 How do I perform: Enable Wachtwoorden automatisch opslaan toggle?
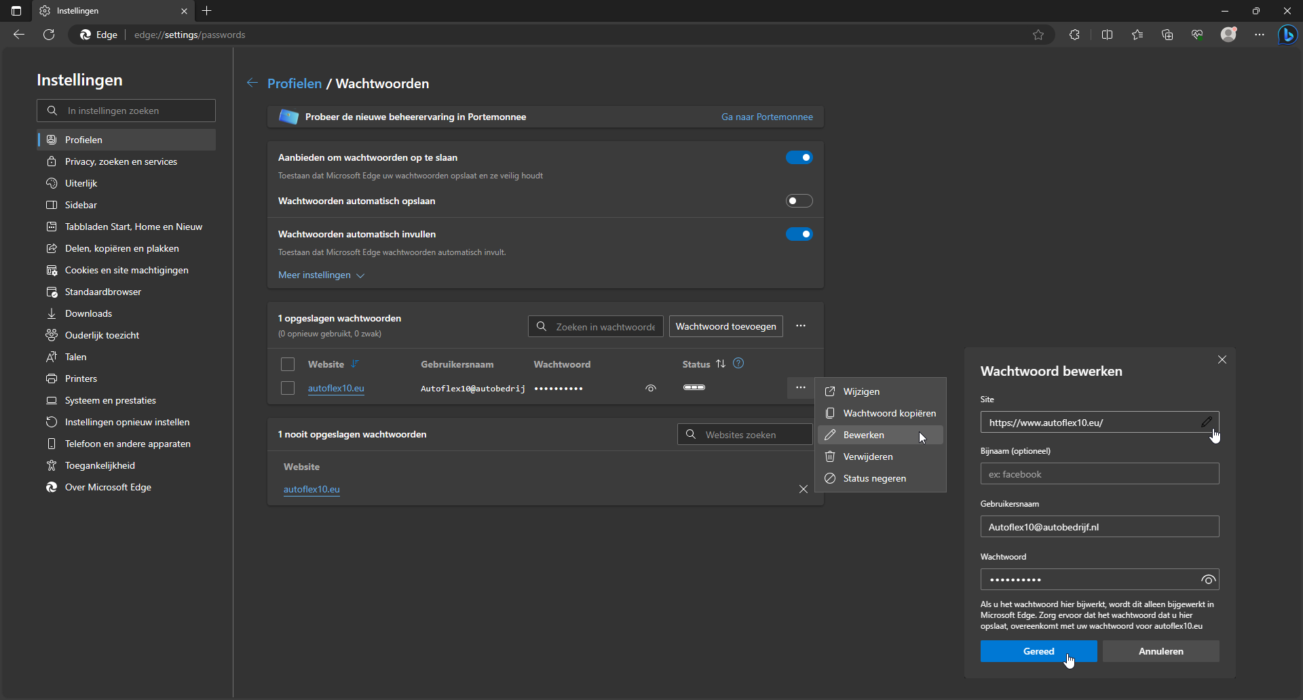coord(799,201)
